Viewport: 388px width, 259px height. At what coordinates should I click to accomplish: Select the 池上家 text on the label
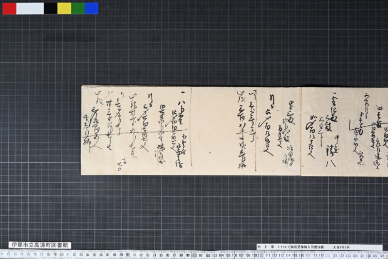tap(266, 247)
